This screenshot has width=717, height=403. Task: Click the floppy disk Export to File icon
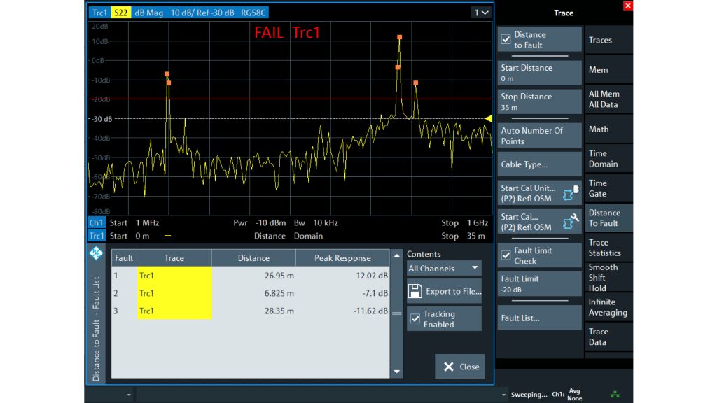click(x=415, y=291)
